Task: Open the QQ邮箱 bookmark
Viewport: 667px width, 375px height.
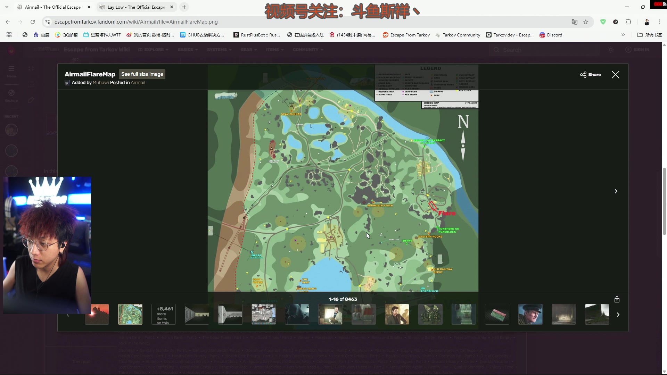Action: pos(66,35)
